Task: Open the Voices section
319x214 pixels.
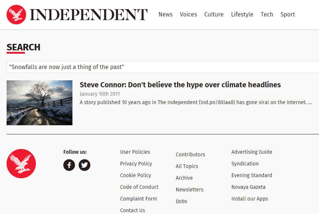Action: [188, 14]
